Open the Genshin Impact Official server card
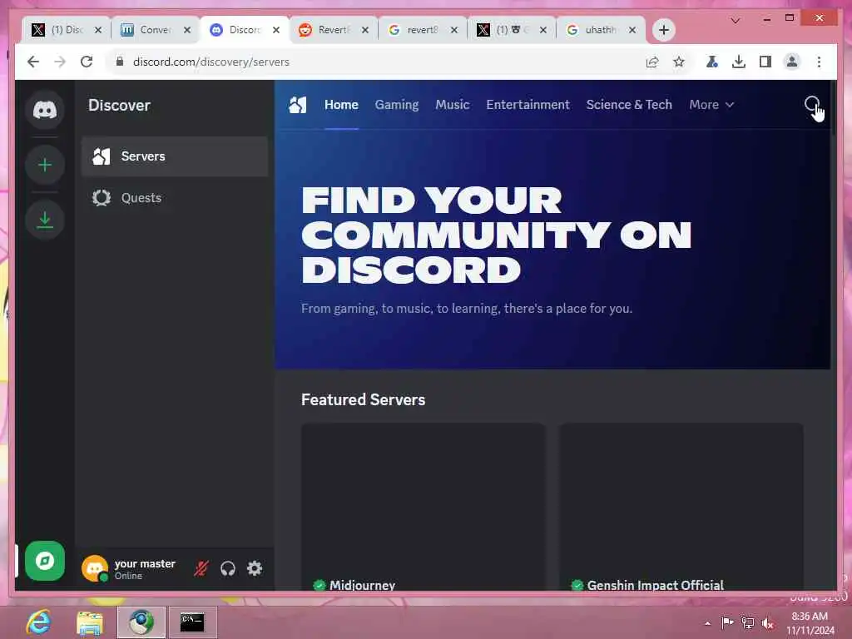852x639 pixels. point(681,507)
